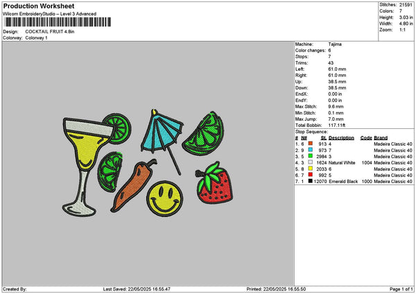The width and height of the screenshot is (416, 294).
Task: Click the green thread swatch in stop 3
Action: pos(311,156)
